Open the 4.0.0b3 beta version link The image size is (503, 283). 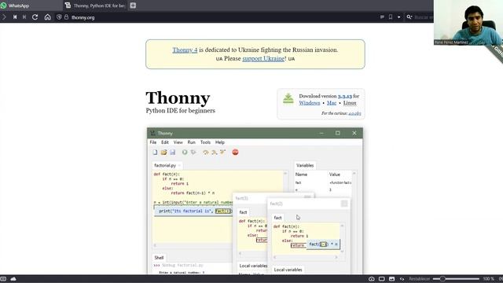[354, 113]
